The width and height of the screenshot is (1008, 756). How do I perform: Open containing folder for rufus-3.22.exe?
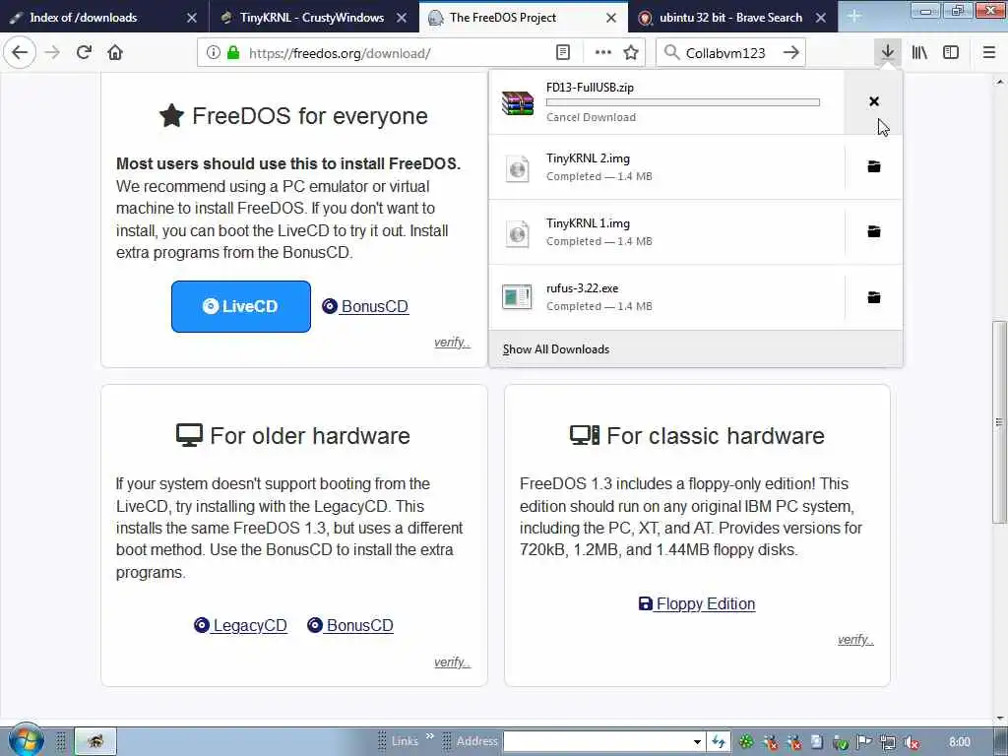[874, 297]
